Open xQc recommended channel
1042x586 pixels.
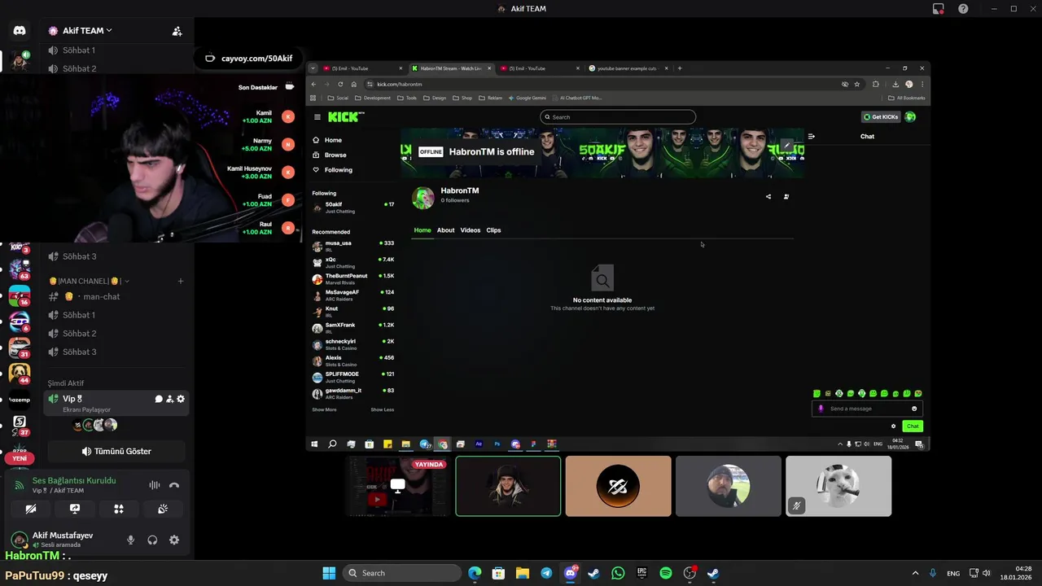coord(353,262)
